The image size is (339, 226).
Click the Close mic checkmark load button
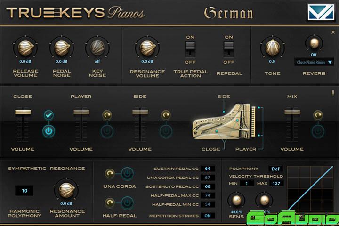tap(49, 115)
